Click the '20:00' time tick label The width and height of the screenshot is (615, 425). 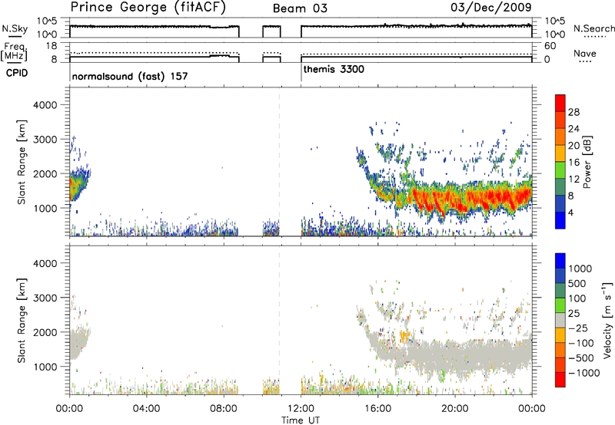(x=455, y=409)
